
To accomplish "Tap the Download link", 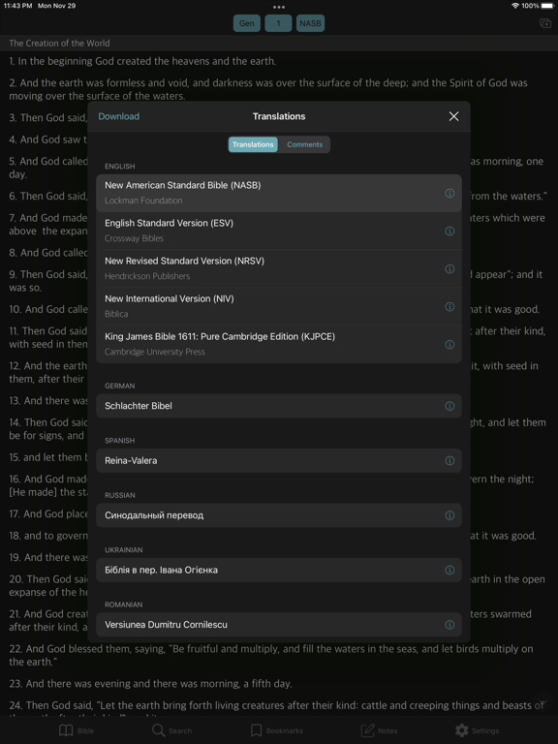I will (118, 116).
